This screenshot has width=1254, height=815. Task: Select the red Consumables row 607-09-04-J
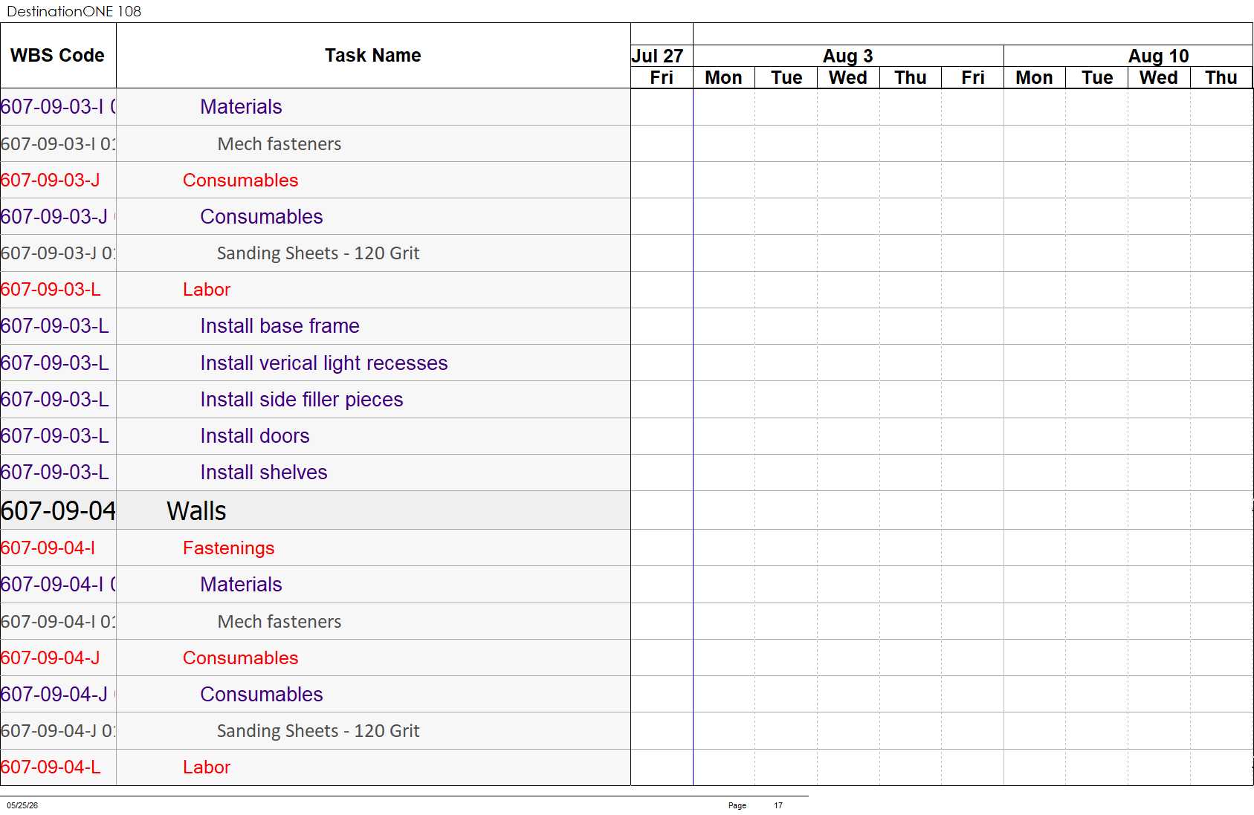click(x=373, y=657)
